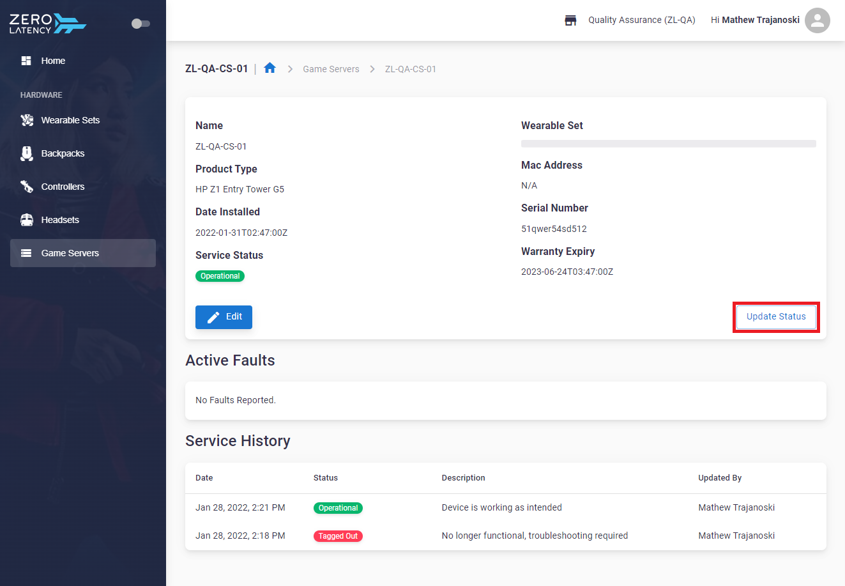Screen dimensions: 845x586
Task: Click the Tagged Out status badge
Action: point(338,536)
